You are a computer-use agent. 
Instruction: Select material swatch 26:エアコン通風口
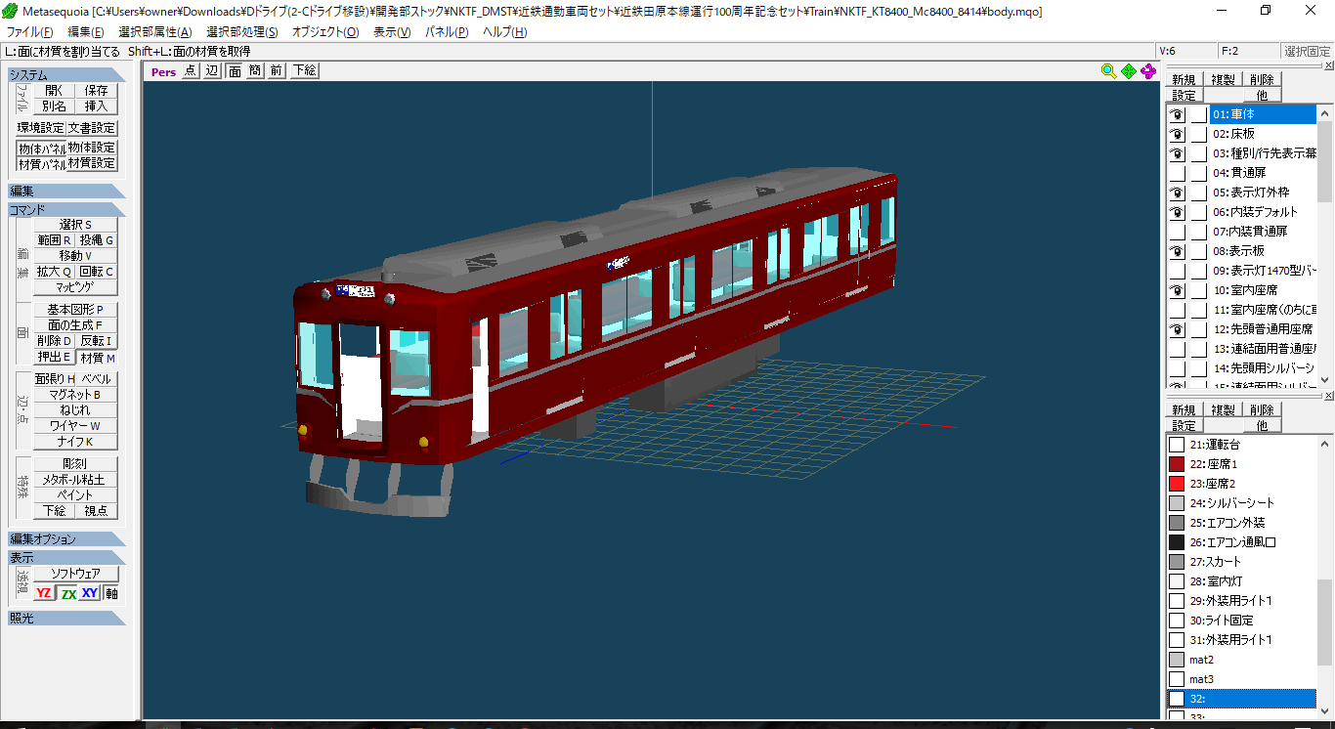pos(1177,542)
